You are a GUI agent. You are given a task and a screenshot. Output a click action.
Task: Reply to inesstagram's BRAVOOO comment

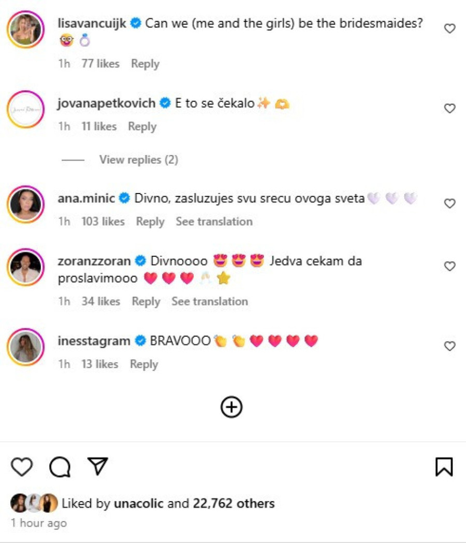click(144, 364)
